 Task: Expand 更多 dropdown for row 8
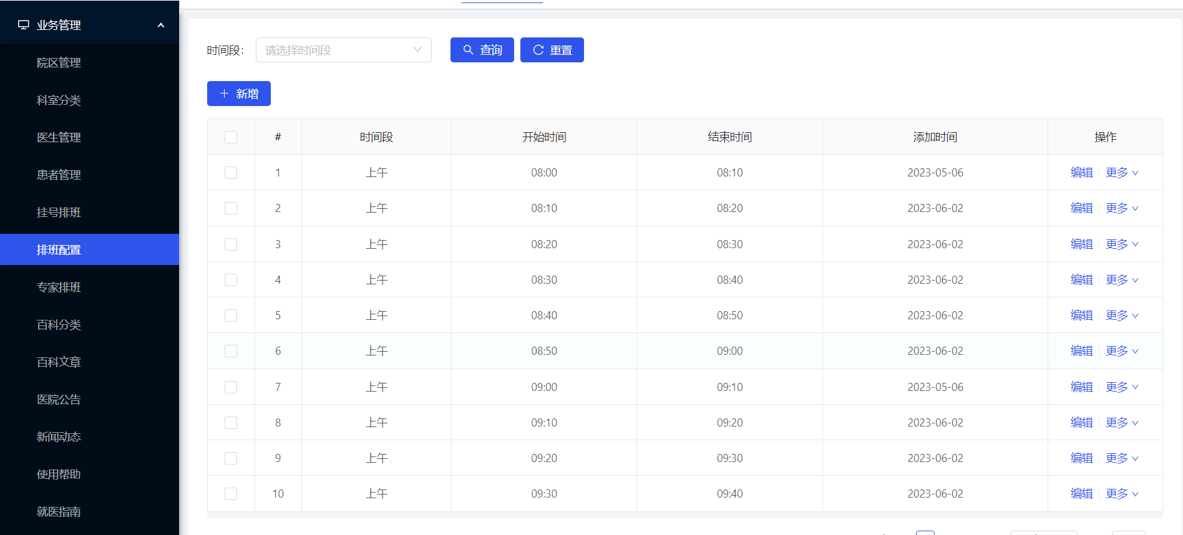[x=1122, y=423]
